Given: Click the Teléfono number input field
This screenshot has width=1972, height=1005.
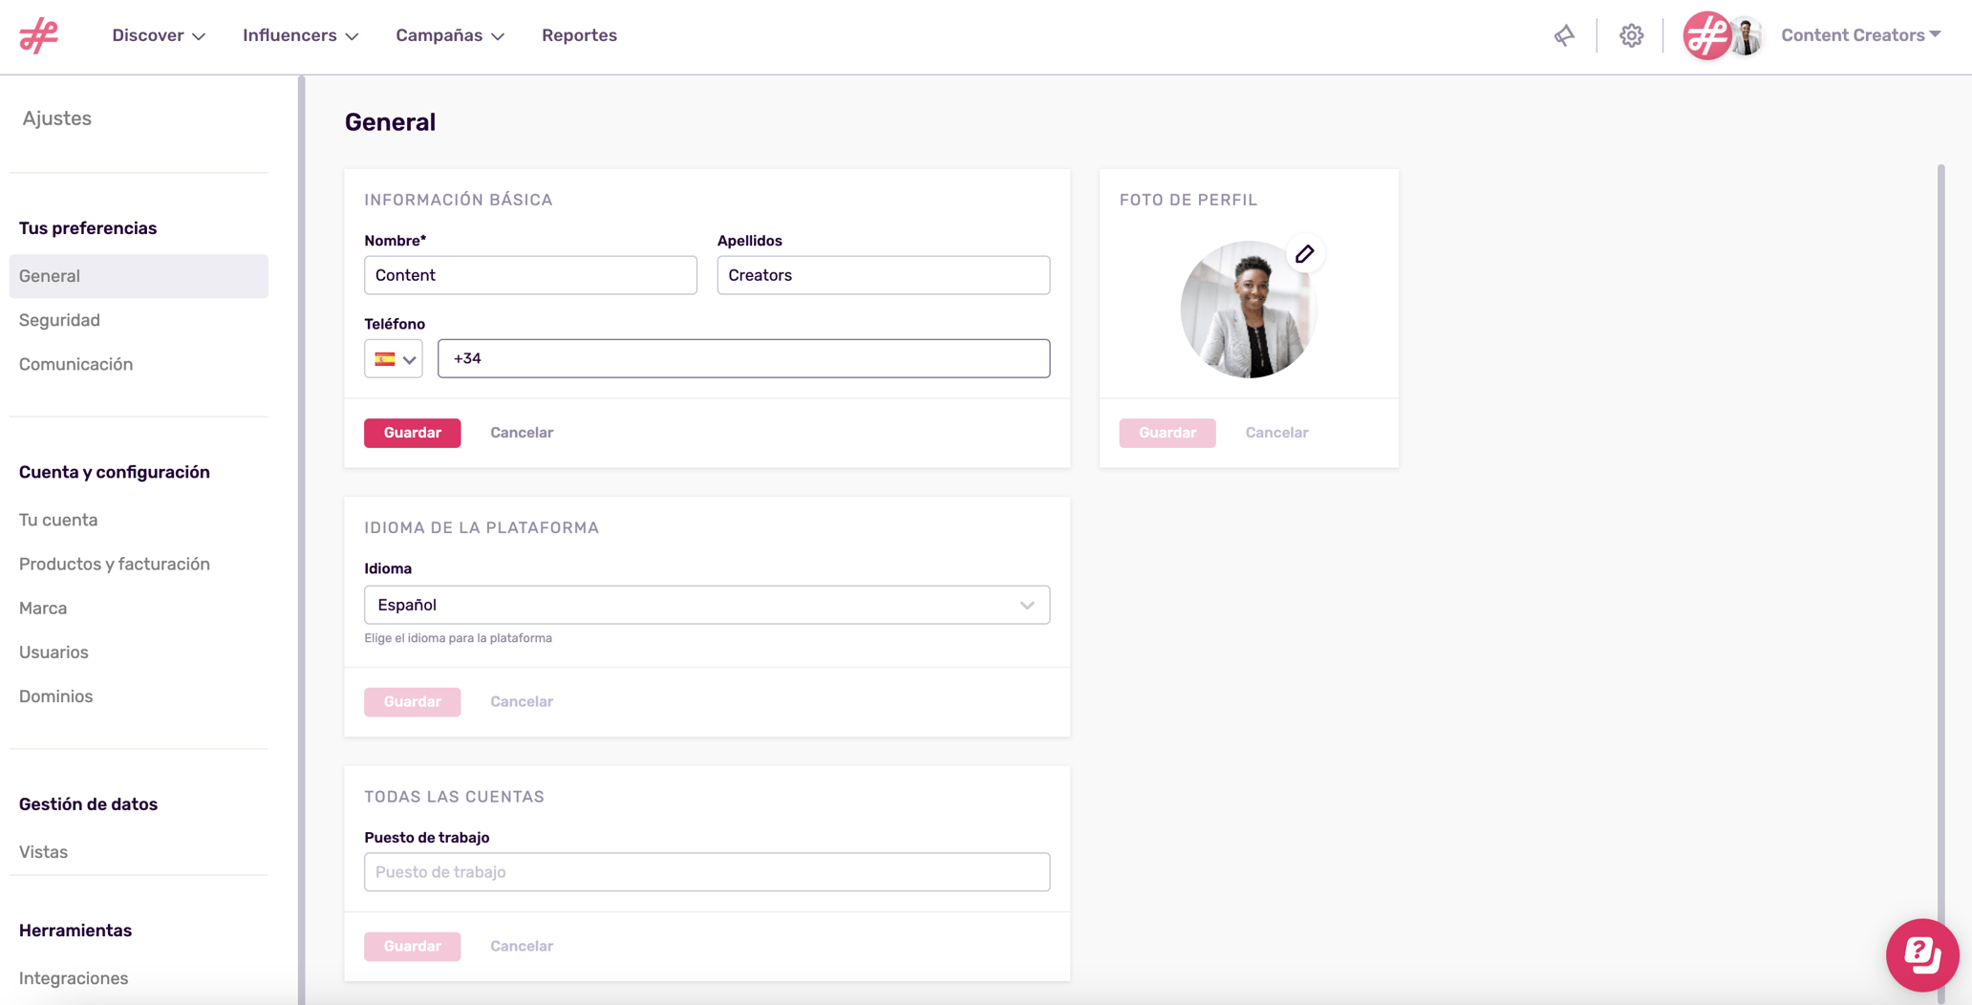Looking at the screenshot, I should pos(743,358).
